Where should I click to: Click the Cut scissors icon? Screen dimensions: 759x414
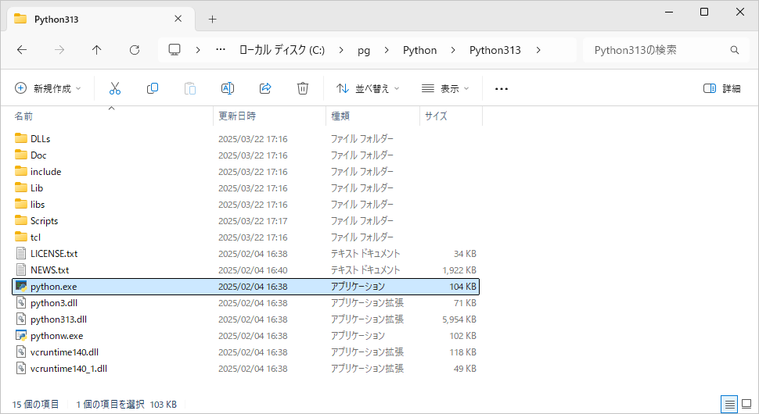point(115,88)
